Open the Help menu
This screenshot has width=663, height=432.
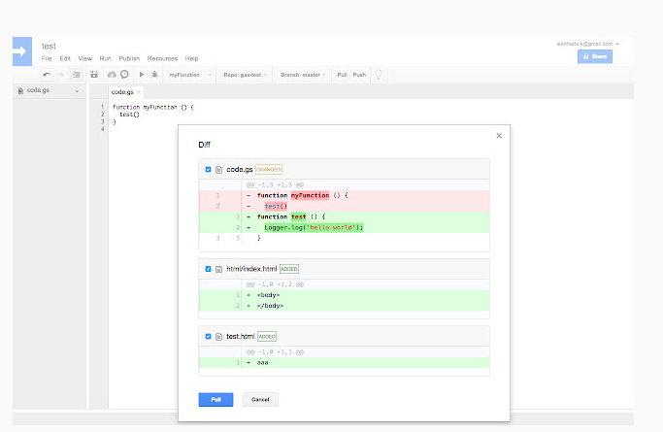pyautogui.click(x=191, y=58)
